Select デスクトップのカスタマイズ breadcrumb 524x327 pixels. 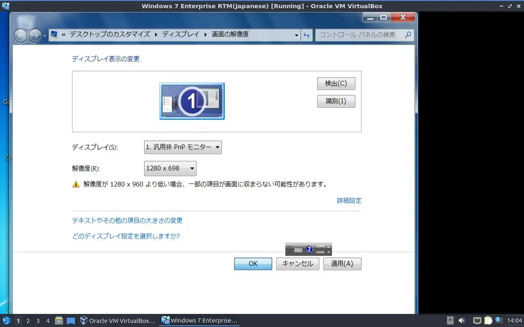tap(110, 35)
